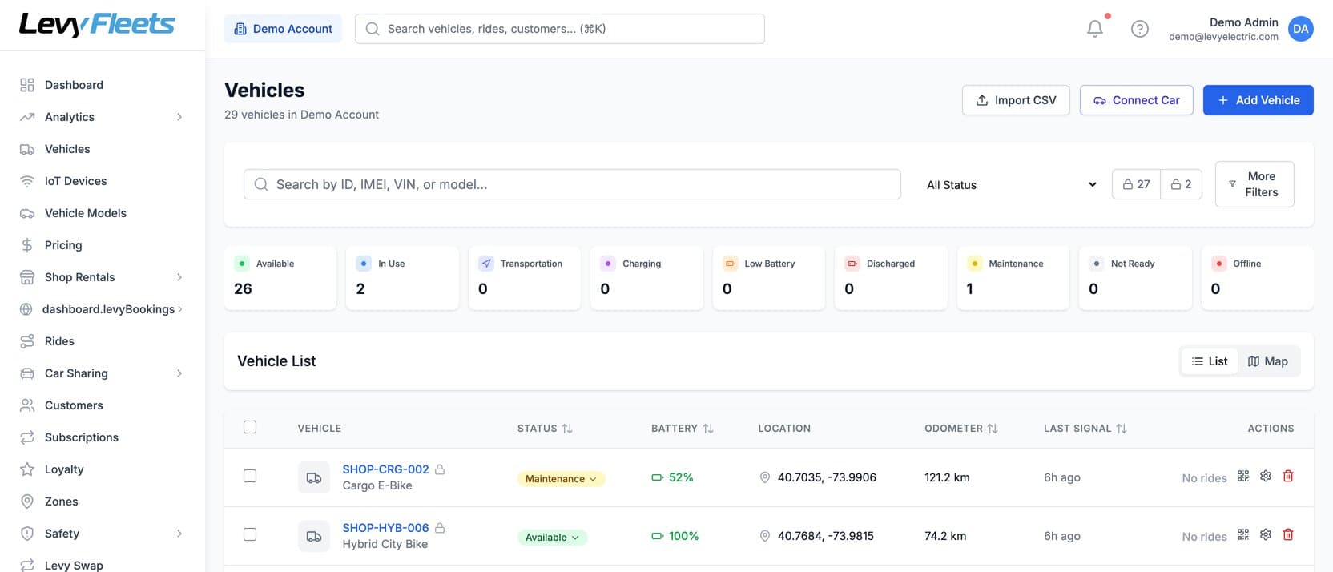Open Available status dropdown for SHOP-HYB-006

tap(552, 538)
